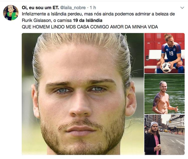Open the large close-up face photo
The image size is (188, 159).
pos(83,94)
